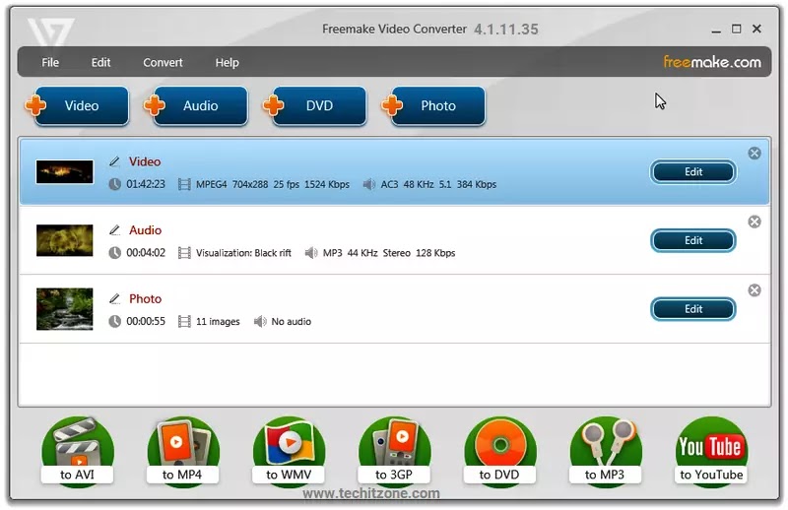
Task: Remove the Video item from the list
Action: pyautogui.click(x=755, y=154)
